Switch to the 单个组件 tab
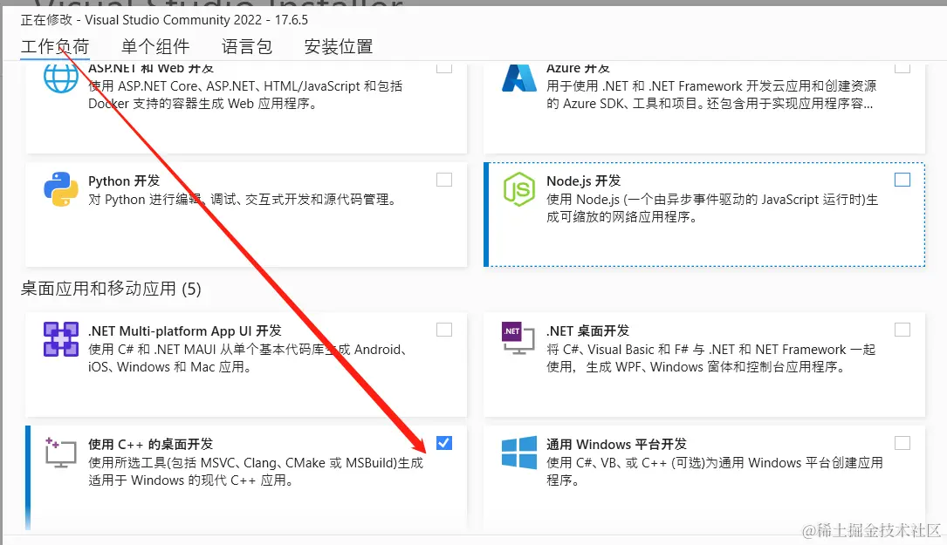The width and height of the screenshot is (947, 545). [x=155, y=47]
